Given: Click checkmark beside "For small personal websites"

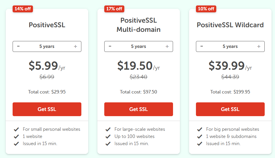Looking at the screenshot, I should [x=16, y=129].
